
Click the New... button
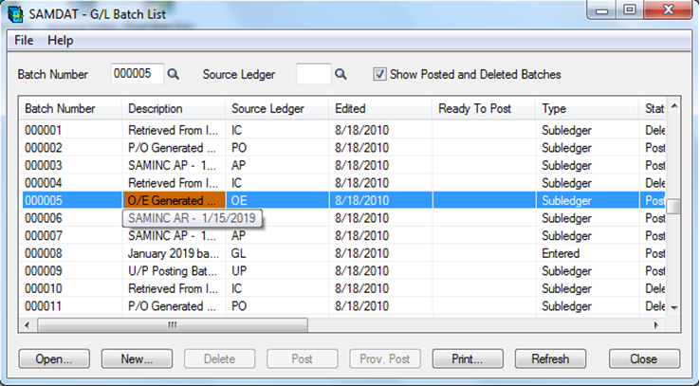137,358
